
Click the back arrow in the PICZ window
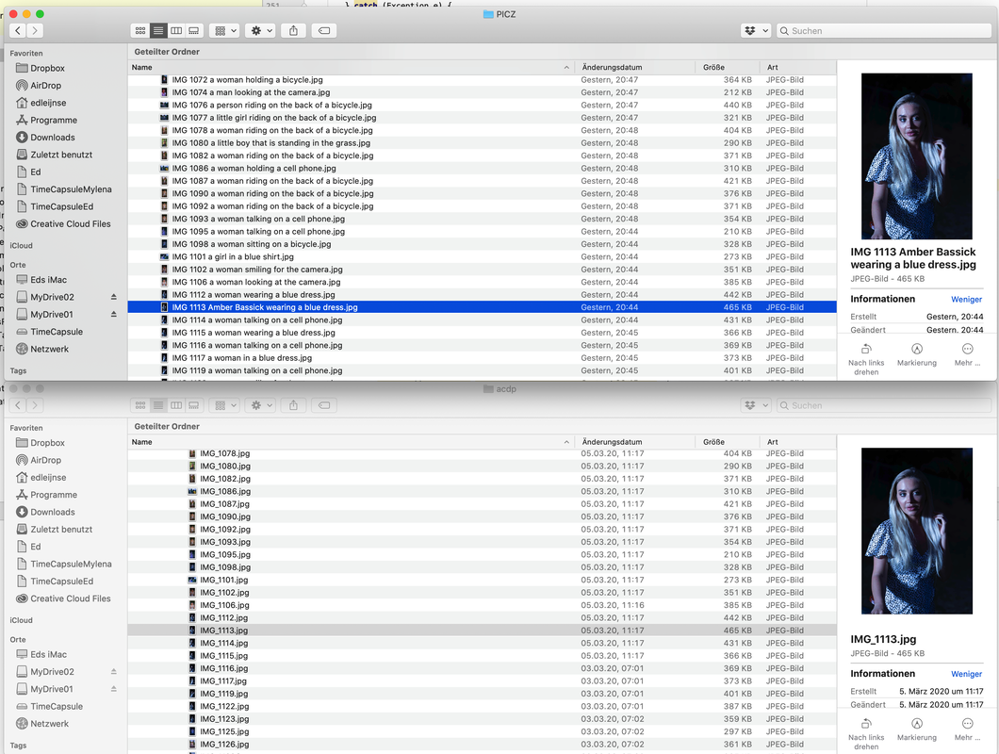pos(17,31)
